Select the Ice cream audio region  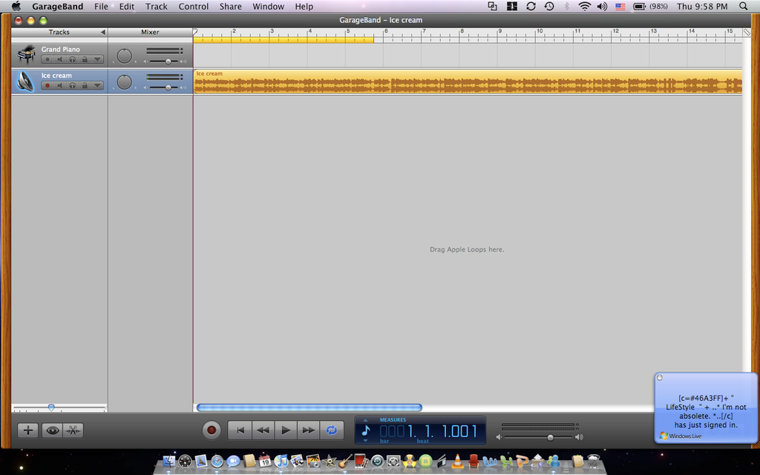(x=468, y=82)
